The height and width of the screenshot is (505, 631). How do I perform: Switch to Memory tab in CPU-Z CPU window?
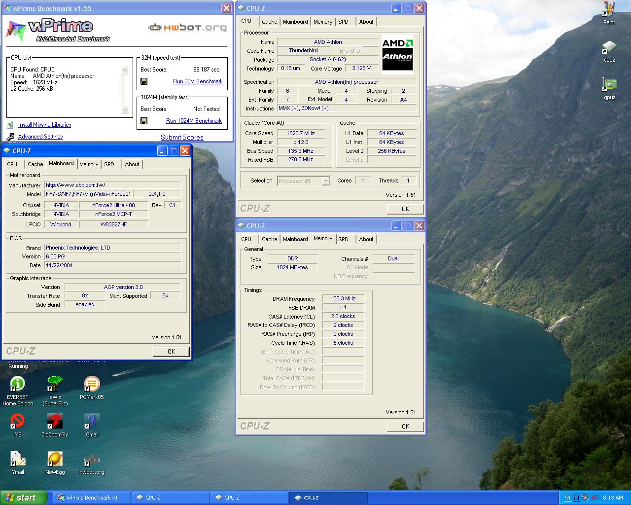point(323,22)
